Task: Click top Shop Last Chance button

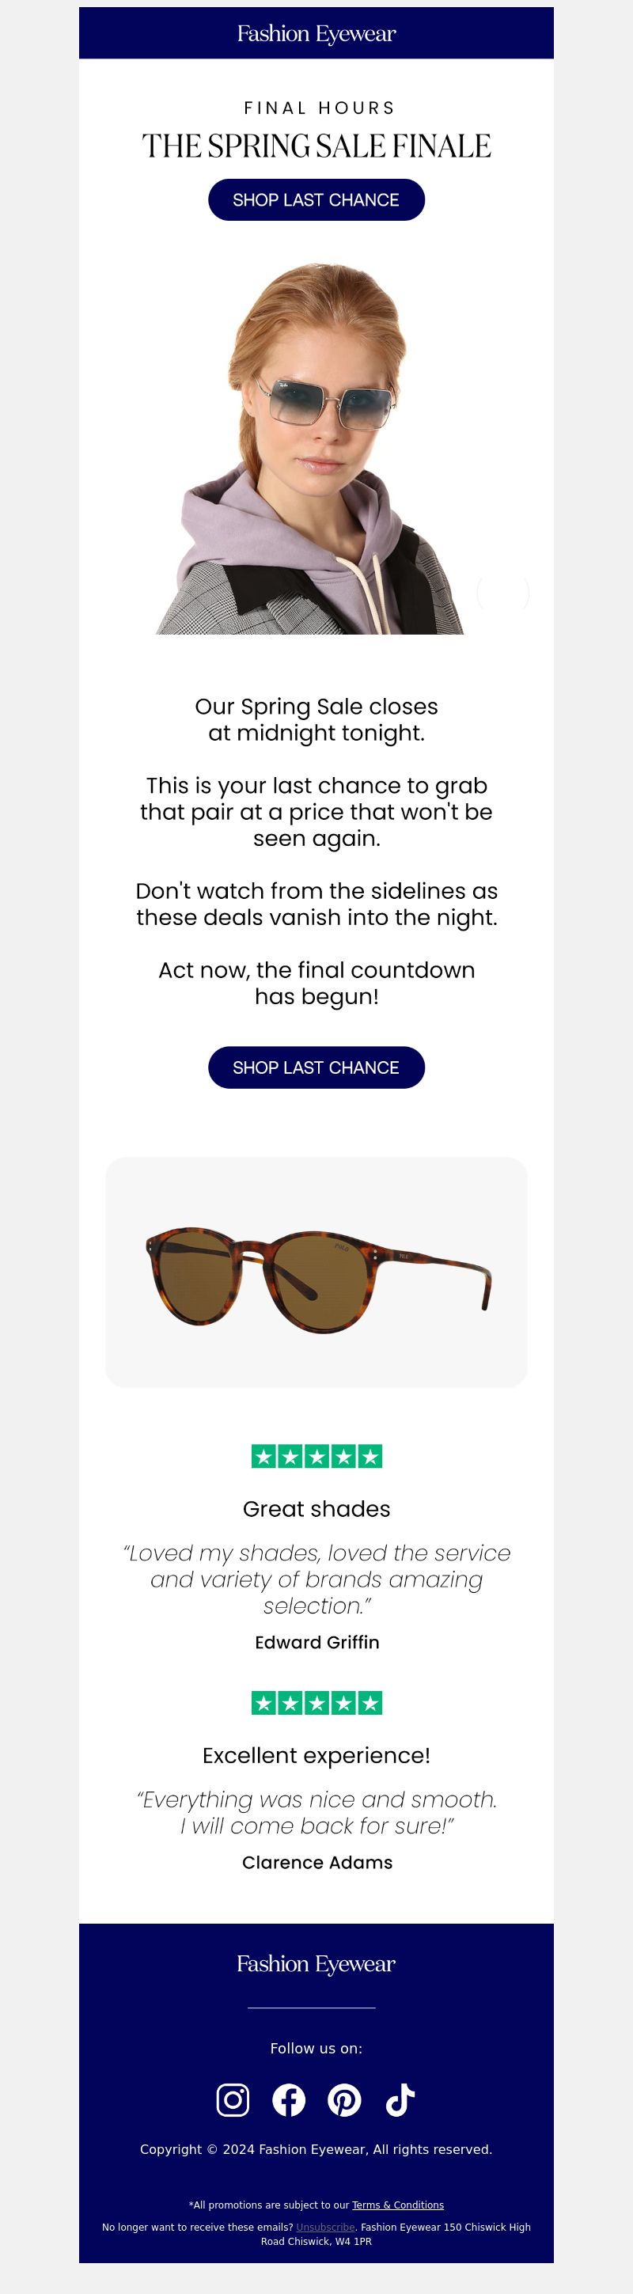Action: pyautogui.click(x=316, y=199)
